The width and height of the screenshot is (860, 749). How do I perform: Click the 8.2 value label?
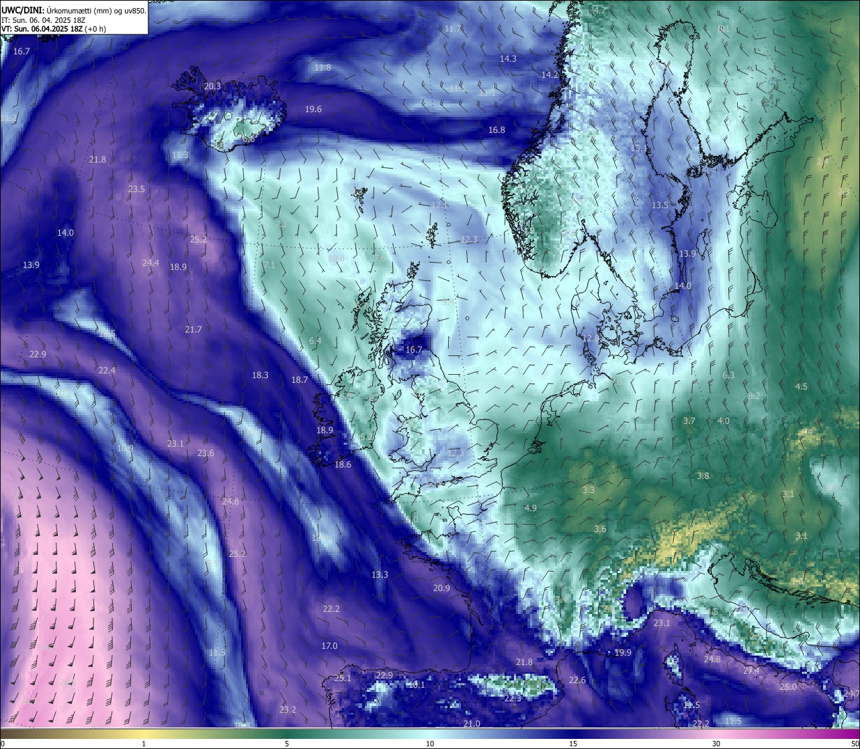tap(754, 396)
